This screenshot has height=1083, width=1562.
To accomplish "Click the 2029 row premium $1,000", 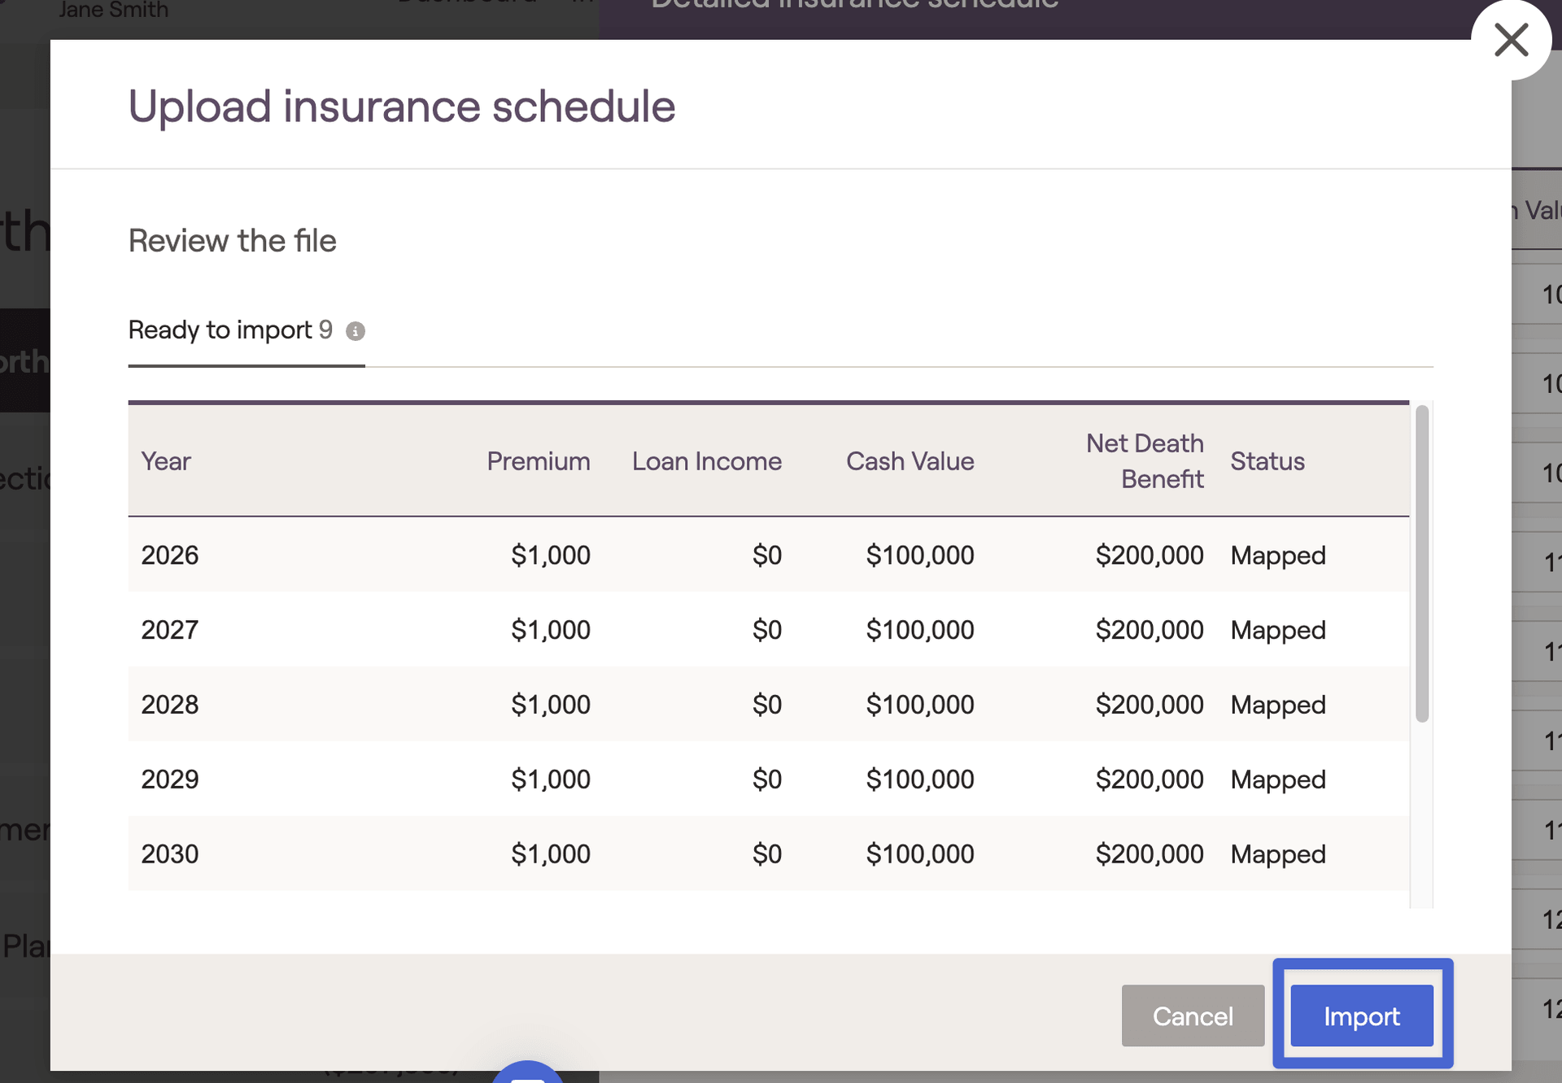I will (550, 779).
